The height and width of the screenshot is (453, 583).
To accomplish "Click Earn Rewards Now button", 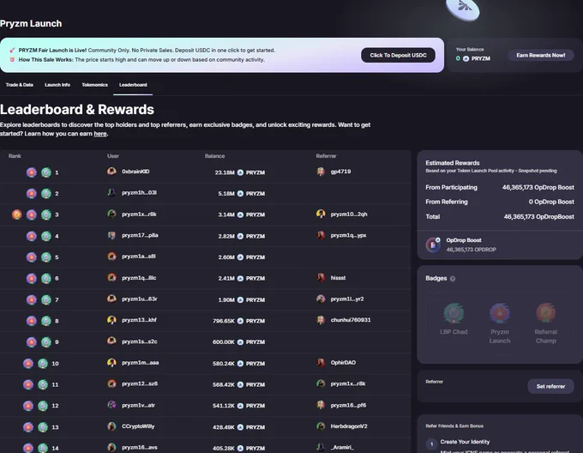I will (x=541, y=55).
